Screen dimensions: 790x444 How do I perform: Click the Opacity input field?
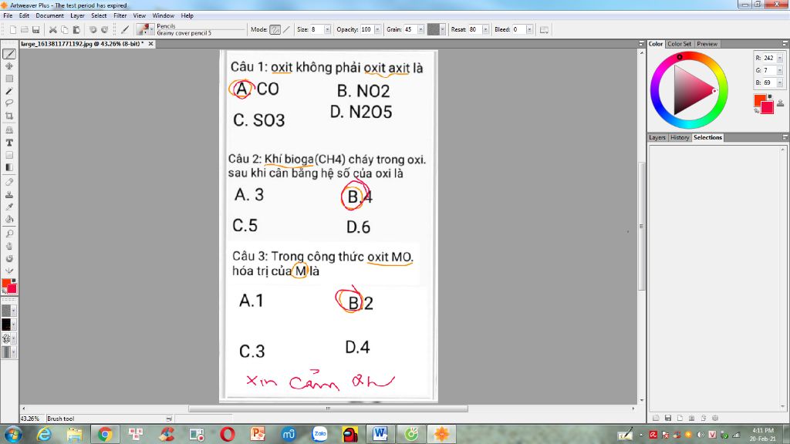click(x=366, y=30)
